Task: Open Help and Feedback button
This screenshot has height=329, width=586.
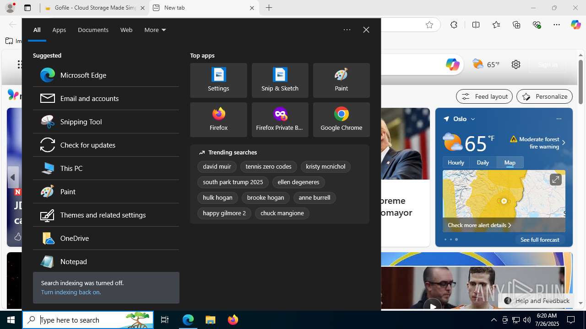Action: (537, 301)
